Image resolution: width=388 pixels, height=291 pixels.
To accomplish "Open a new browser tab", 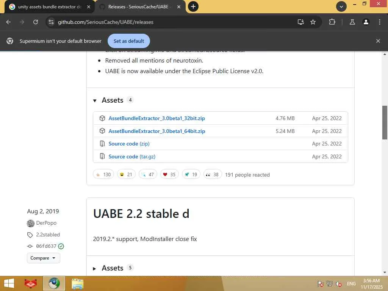I will click(193, 6).
